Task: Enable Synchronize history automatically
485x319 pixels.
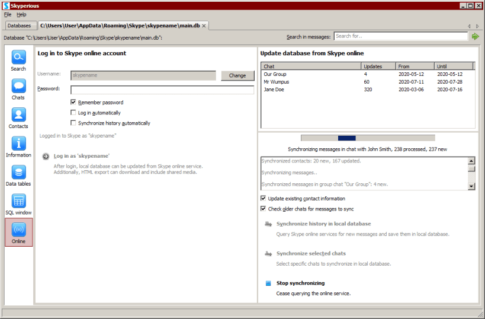Action: coord(73,123)
